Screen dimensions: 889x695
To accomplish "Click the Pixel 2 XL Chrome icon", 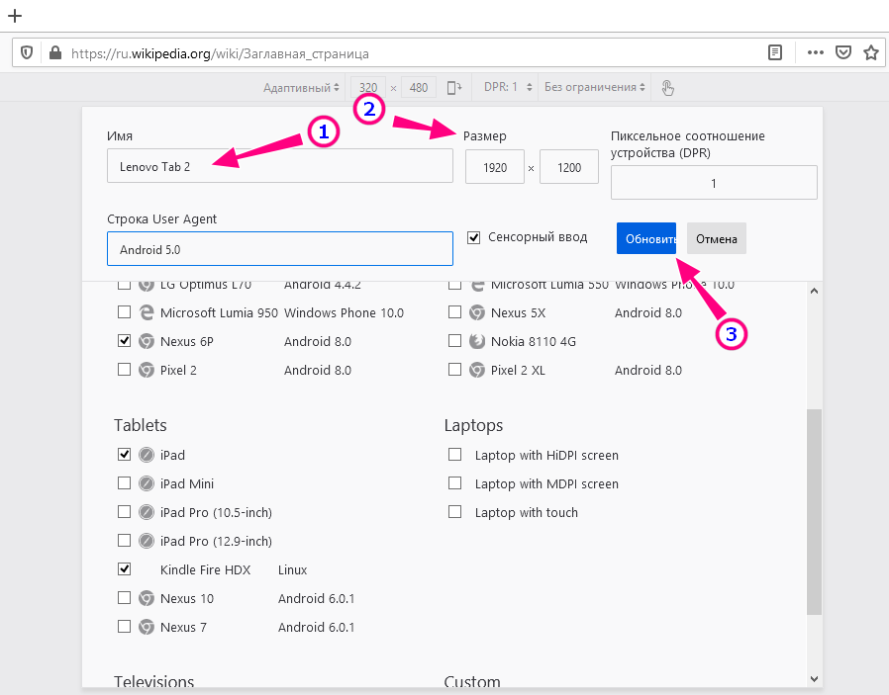I will (477, 370).
